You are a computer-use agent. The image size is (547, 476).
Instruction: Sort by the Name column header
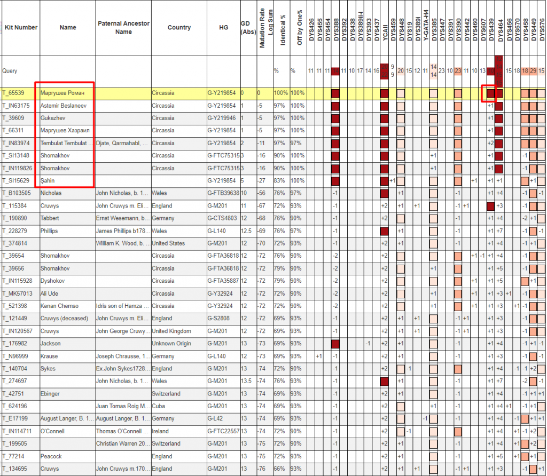point(68,27)
